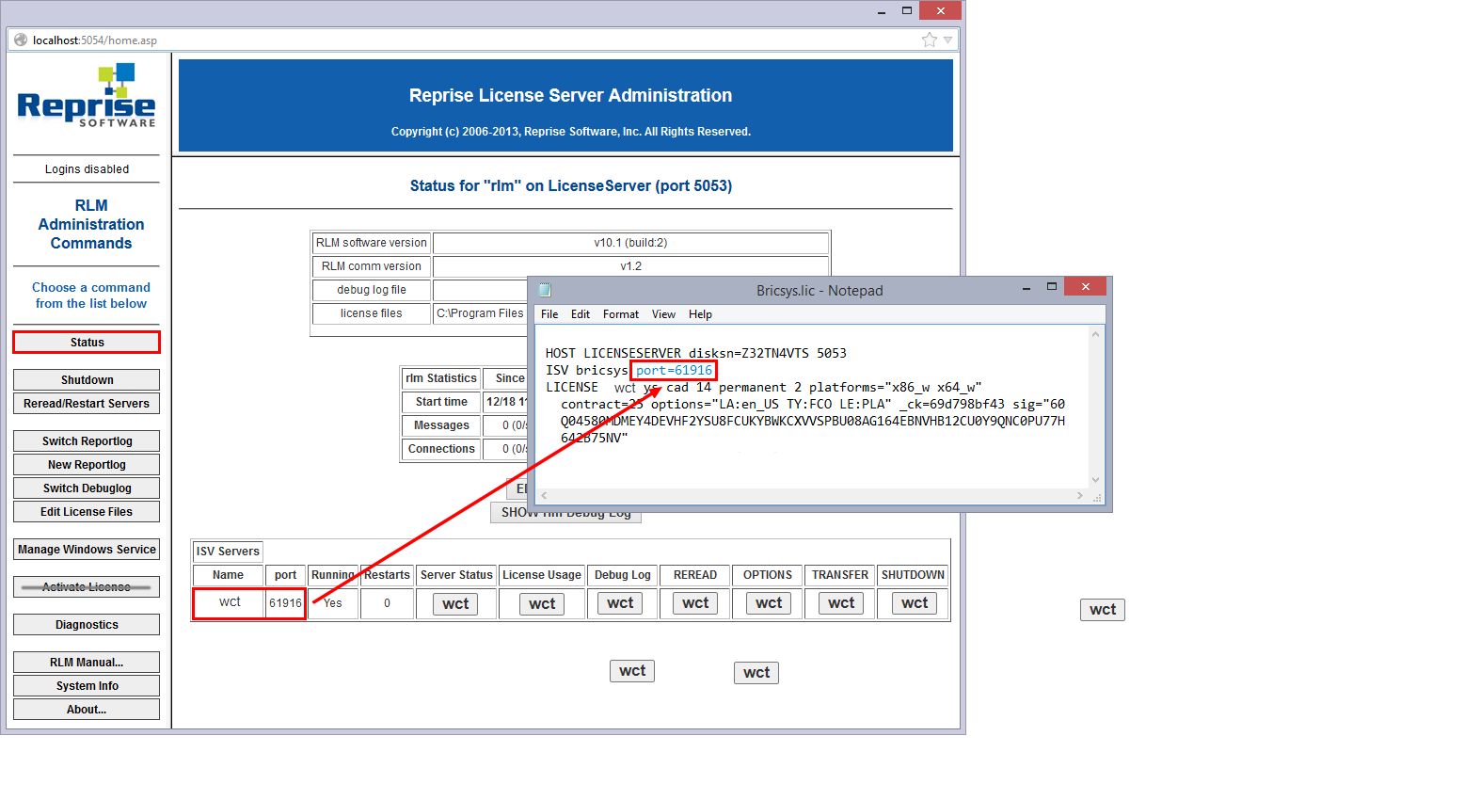
Task: Open the Help menu in Notepad
Action: (700, 314)
